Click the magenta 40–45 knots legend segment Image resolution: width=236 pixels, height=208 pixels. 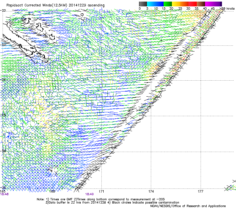tap(209, 4)
